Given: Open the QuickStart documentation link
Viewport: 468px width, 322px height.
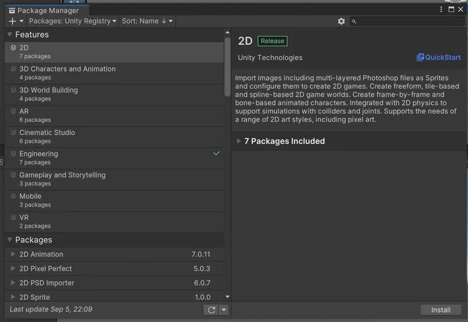Looking at the screenshot, I should pyautogui.click(x=438, y=57).
